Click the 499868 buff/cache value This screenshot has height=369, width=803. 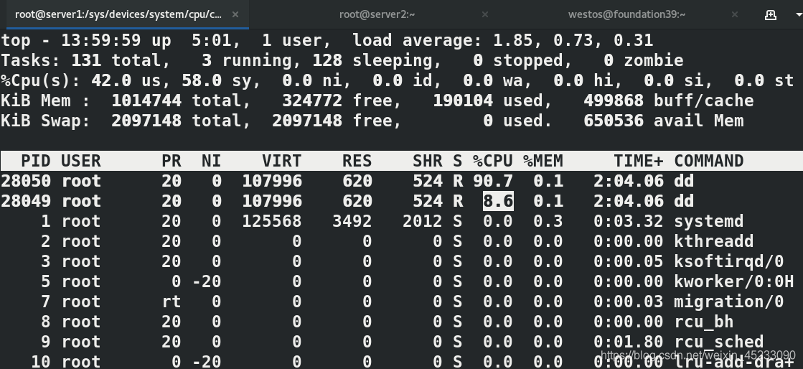(x=613, y=101)
